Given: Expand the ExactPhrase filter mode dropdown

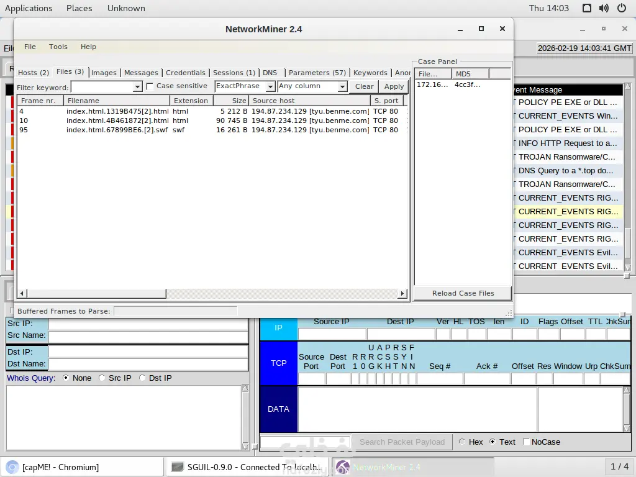Looking at the screenshot, I should [x=270, y=87].
